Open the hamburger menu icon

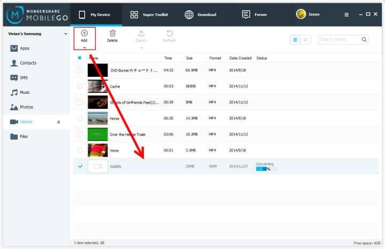346,15
